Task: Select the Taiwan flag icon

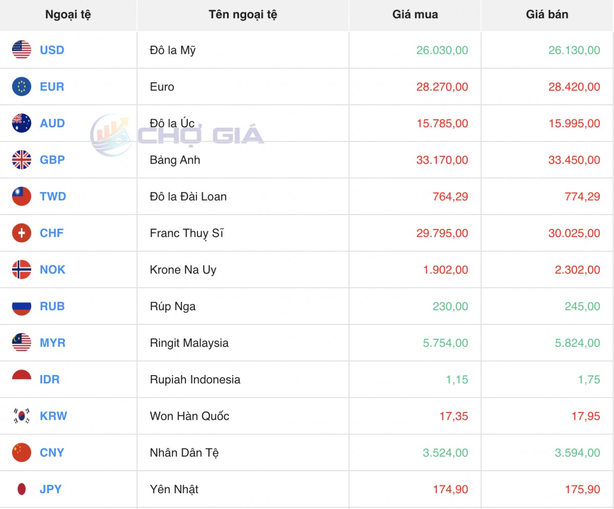Action: pyautogui.click(x=21, y=197)
